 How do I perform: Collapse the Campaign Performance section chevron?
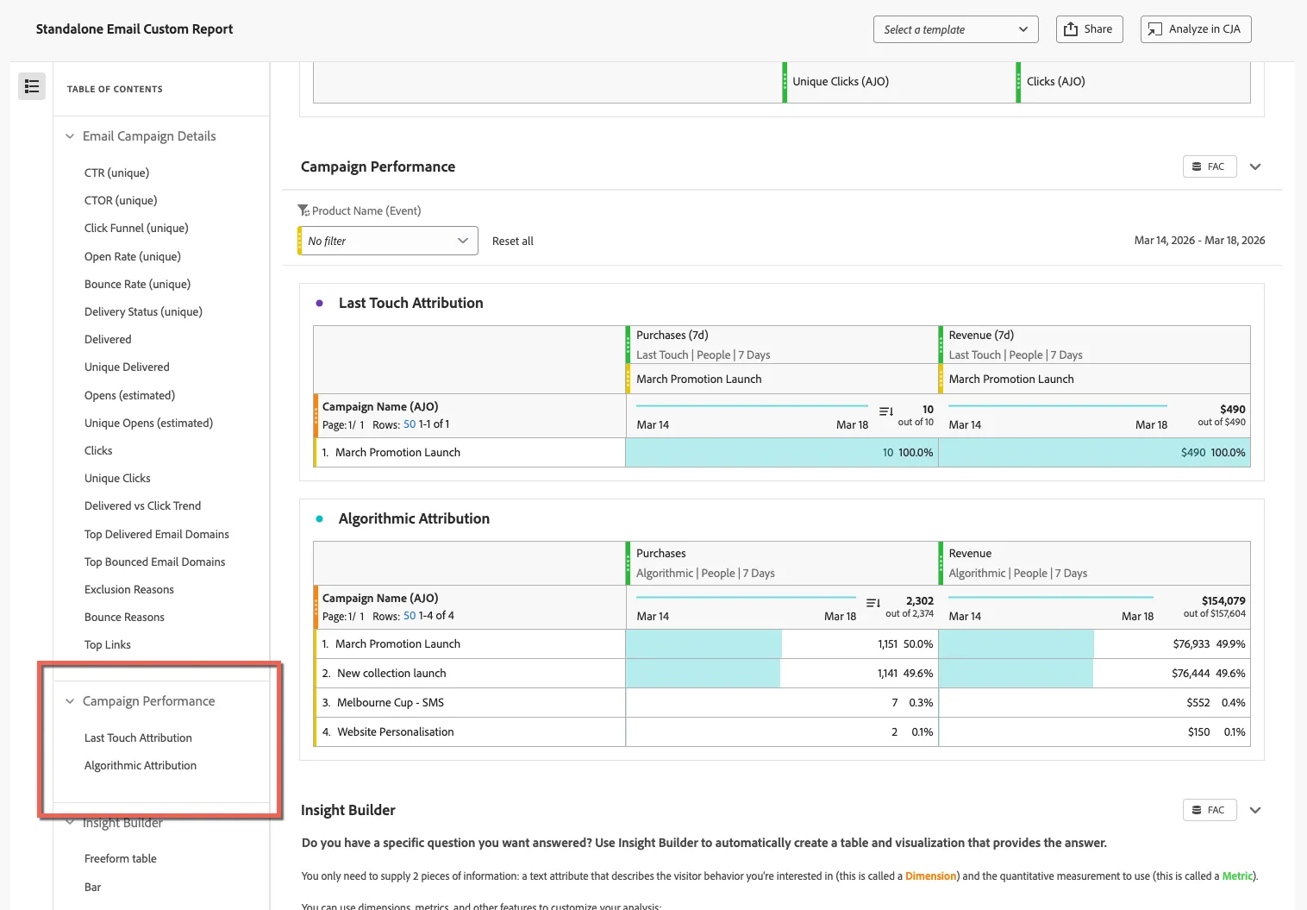coord(1255,166)
